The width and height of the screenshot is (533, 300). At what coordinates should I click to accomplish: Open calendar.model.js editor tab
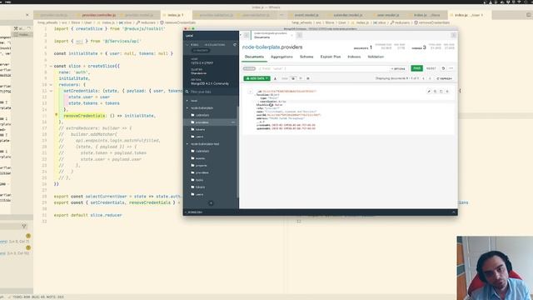pyautogui.click(x=348, y=15)
